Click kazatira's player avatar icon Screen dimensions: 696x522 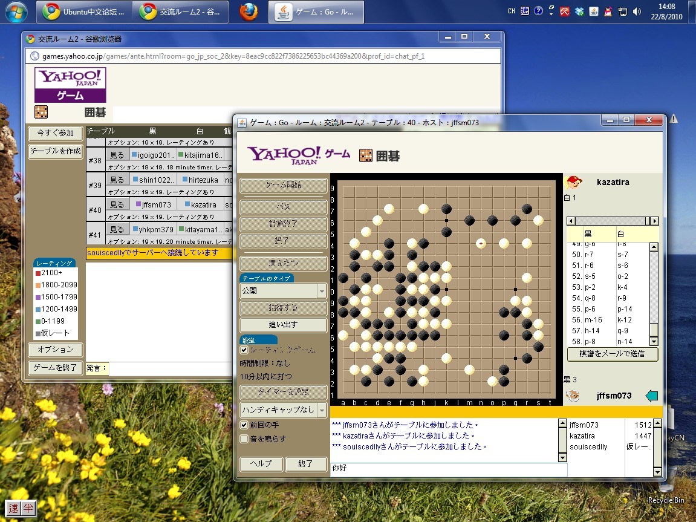pyautogui.click(x=573, y=182)
